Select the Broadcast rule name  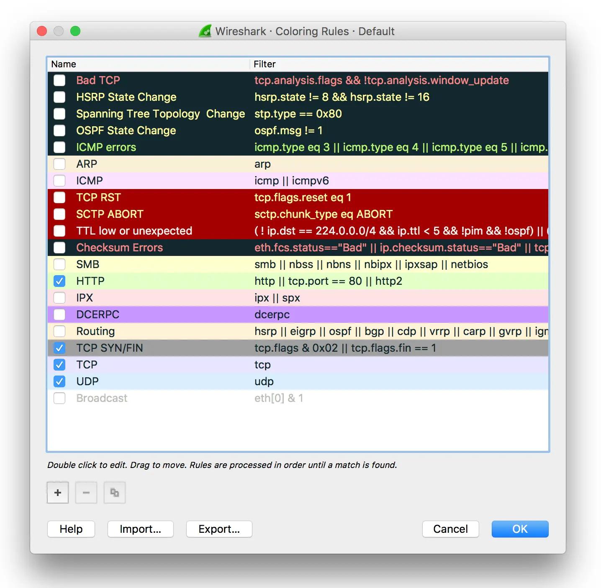[102, 398]
